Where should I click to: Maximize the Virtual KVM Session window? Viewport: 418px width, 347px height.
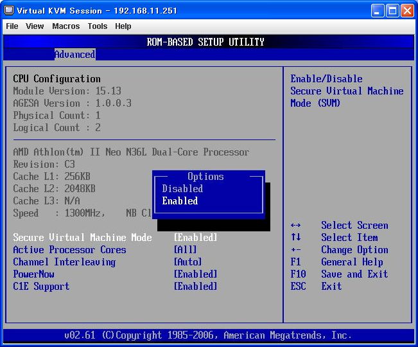392,11
